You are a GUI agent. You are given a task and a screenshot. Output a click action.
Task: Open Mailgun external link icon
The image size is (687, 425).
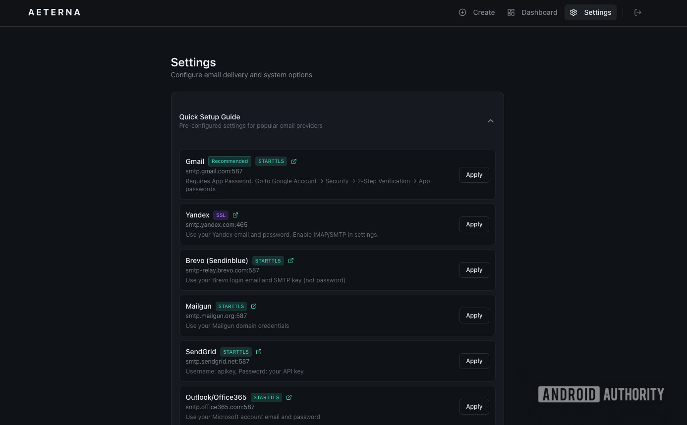pos(254,306)
